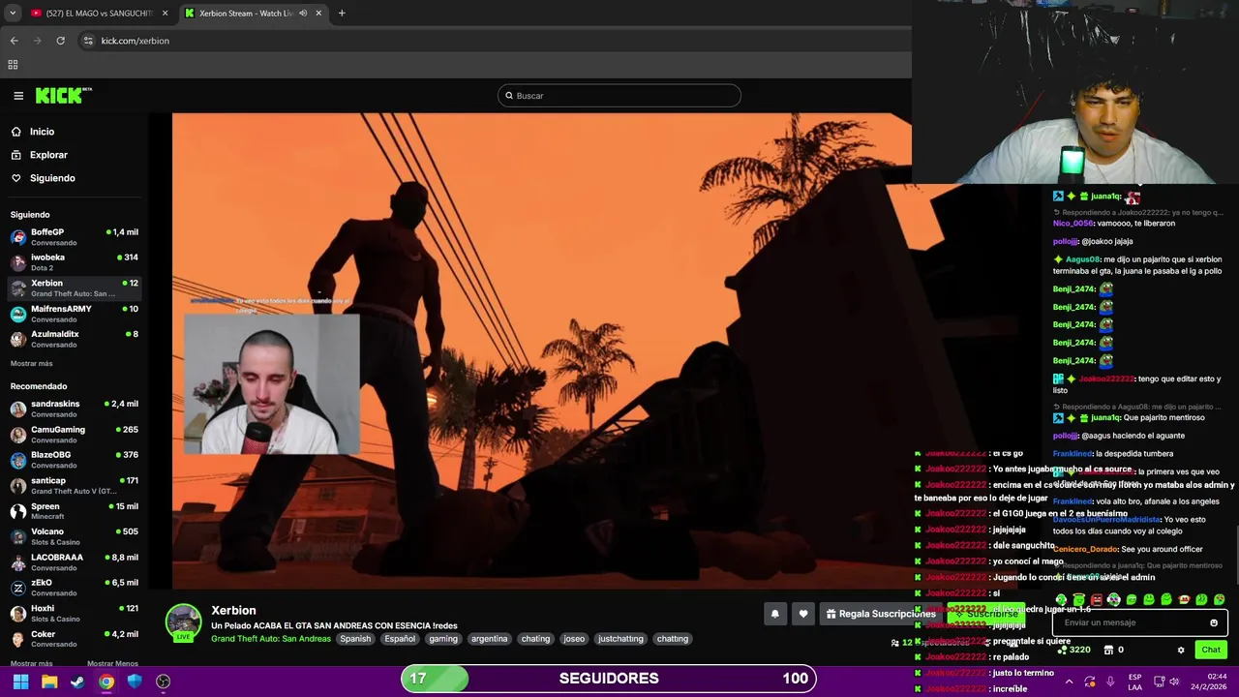Select the joseo tag
The width and height of the screenshot is (1239, 697).
[574, 639]
